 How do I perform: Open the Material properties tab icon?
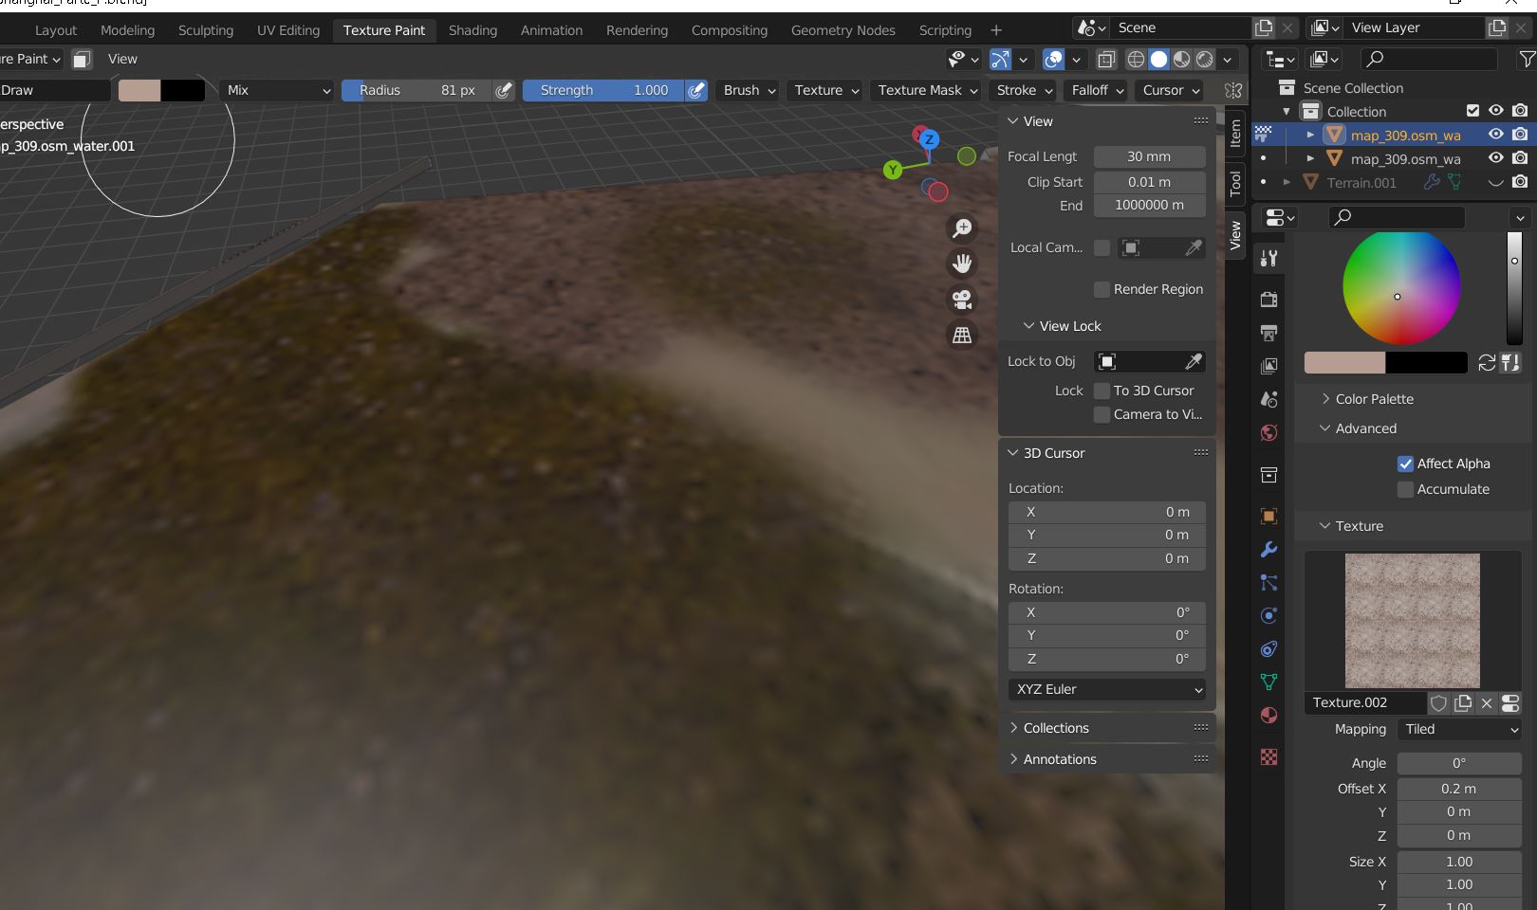(1269, 715)
